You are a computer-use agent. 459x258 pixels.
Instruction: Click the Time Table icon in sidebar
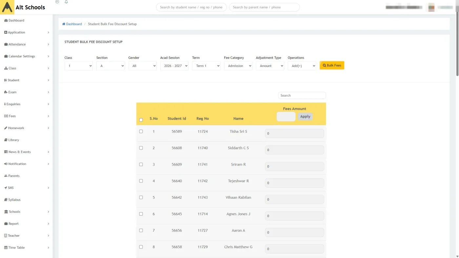[x=6, y=248]
